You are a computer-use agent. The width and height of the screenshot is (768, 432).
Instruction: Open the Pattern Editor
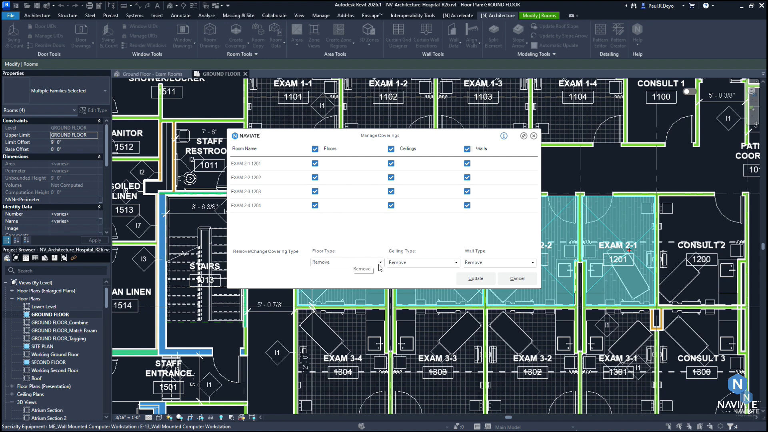click(x=600, y=36)
